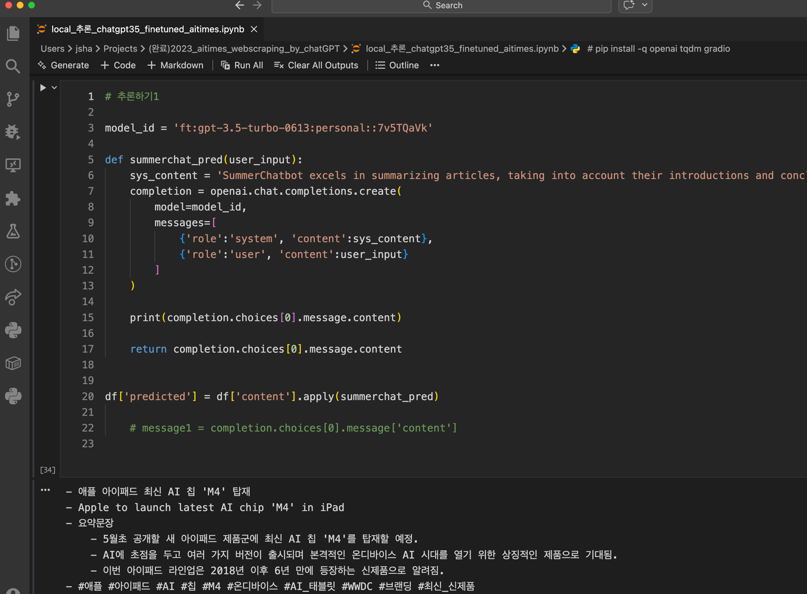This screenshot has width=807, height=594.
Task: Click Run All in notebook toolbar
Action: pyautogui.click(x=242, y=65)
